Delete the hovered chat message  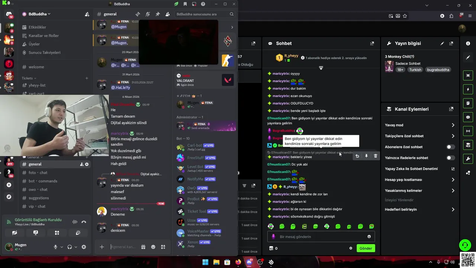[376, 156]
